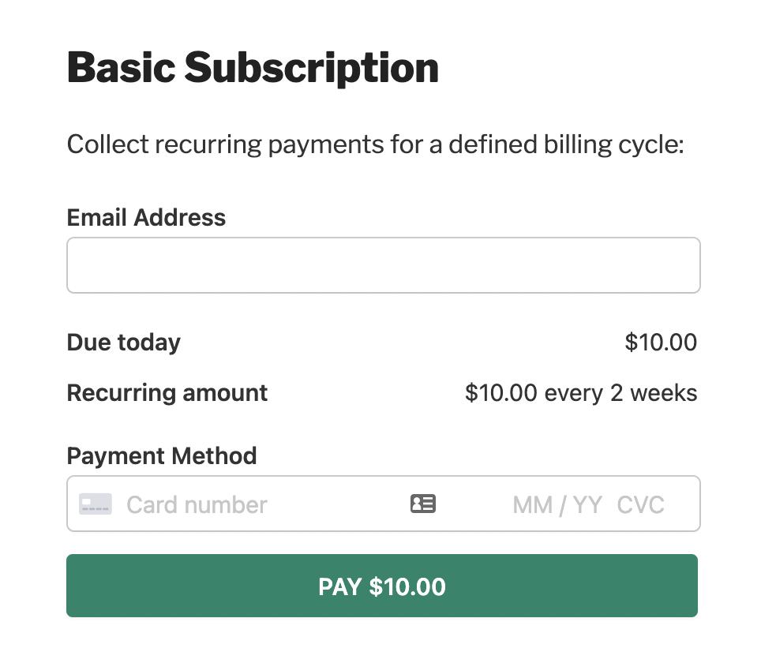Select the MM / YY expiry field

coord(557,504)
